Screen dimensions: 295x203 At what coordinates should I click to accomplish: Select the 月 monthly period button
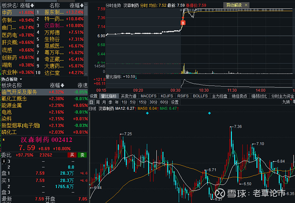[x=104, y=102]
